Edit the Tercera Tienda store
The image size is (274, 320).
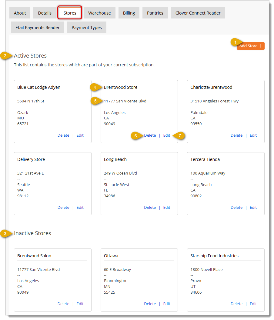click(x=253, y=207)
